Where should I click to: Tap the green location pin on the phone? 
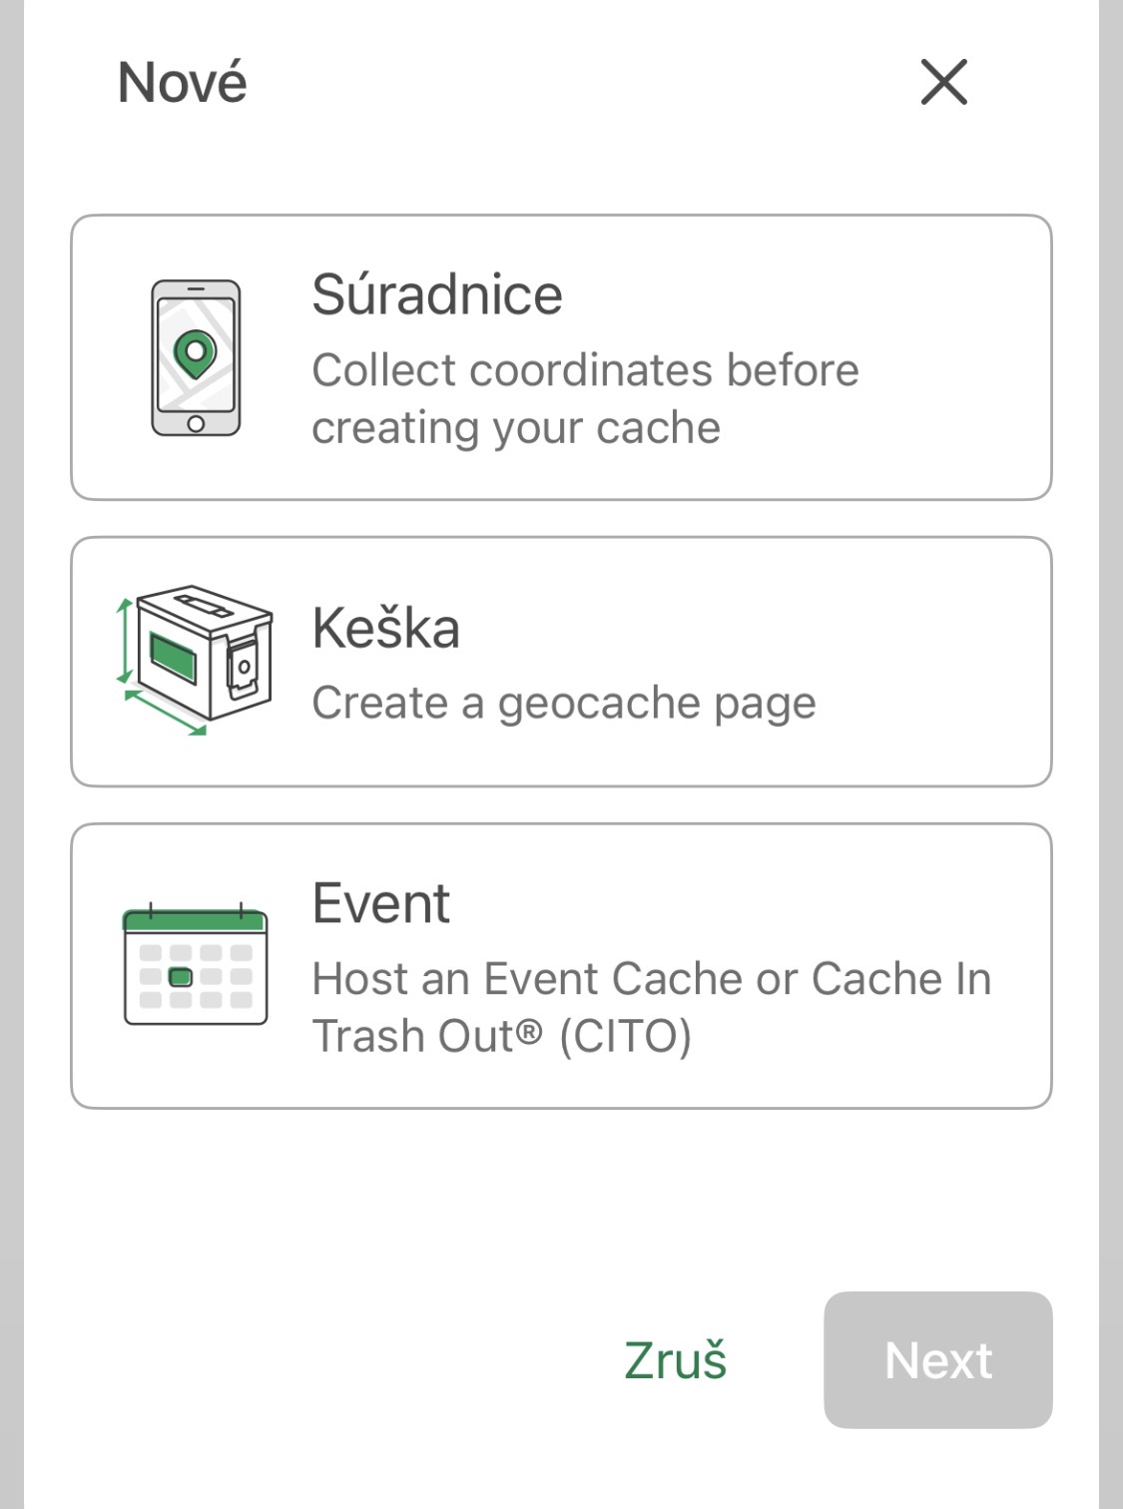point(195,352)
